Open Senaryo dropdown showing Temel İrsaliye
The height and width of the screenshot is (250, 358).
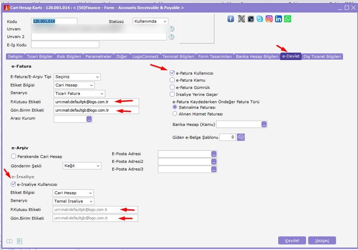click(x=74, y=201)
